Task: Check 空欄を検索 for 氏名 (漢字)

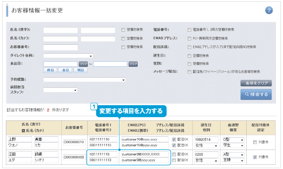Action: coord(123,30)
